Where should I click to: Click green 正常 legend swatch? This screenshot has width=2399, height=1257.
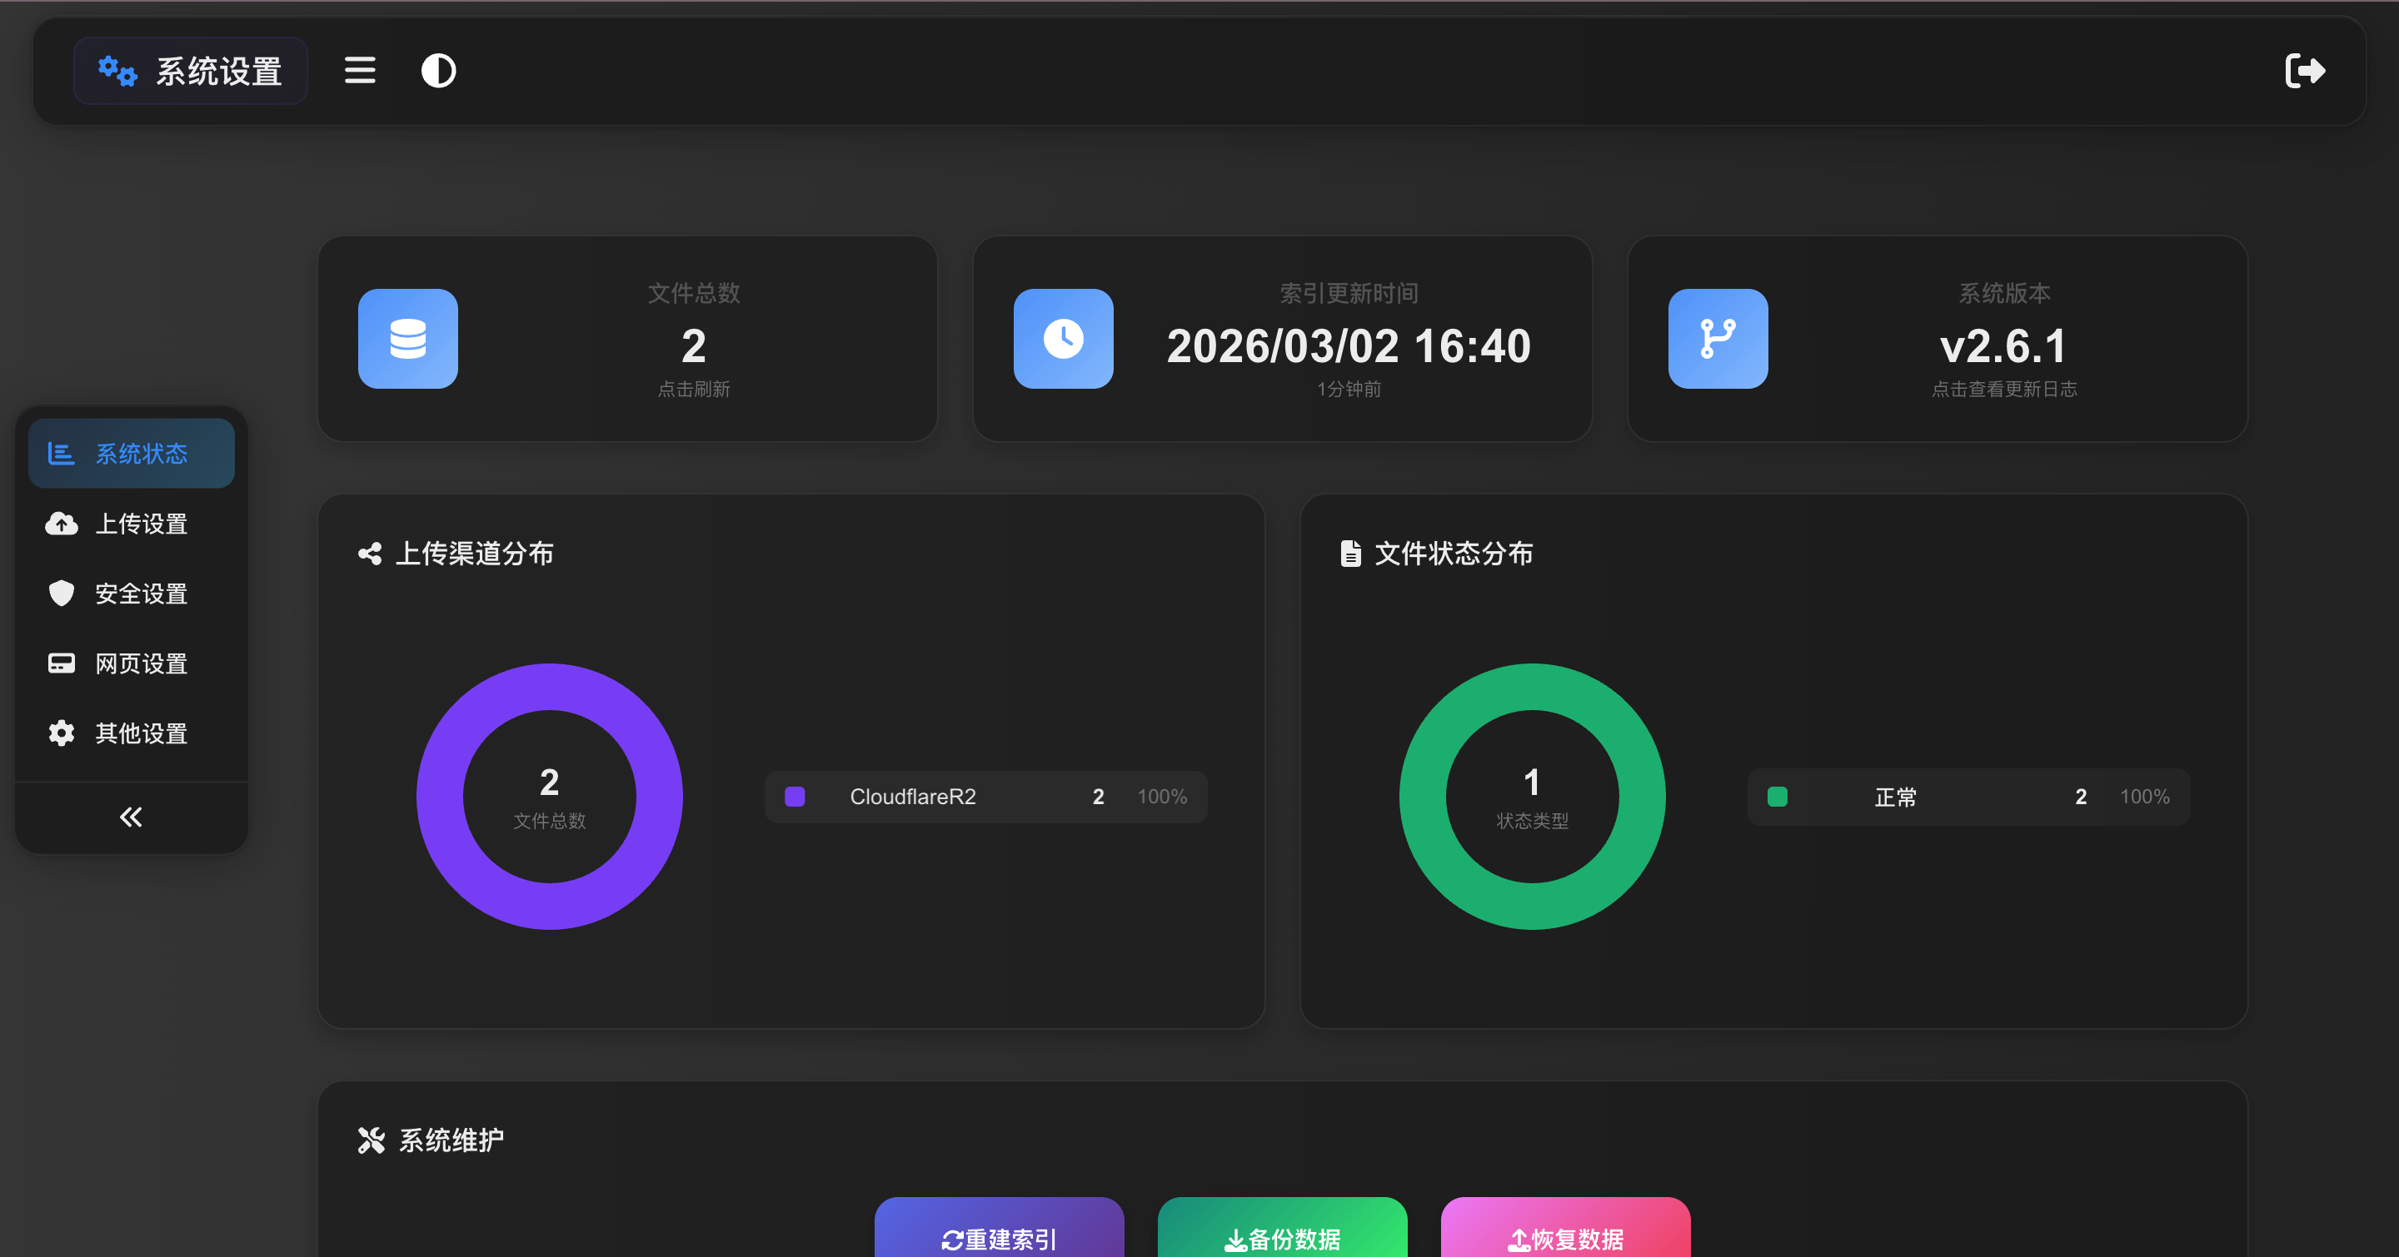click(x=1777, y=797)
